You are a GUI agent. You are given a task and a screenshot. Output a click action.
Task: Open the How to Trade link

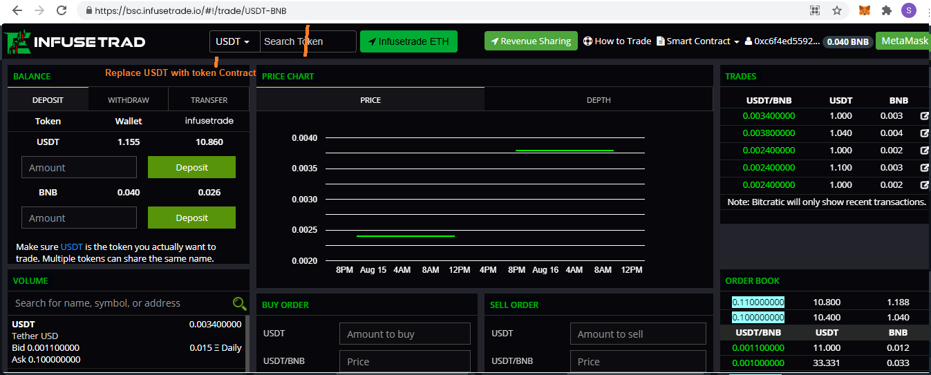[617, 41]
